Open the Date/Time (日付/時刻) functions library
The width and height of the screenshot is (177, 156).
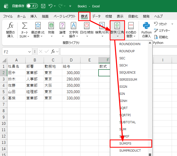coord(87,30)
